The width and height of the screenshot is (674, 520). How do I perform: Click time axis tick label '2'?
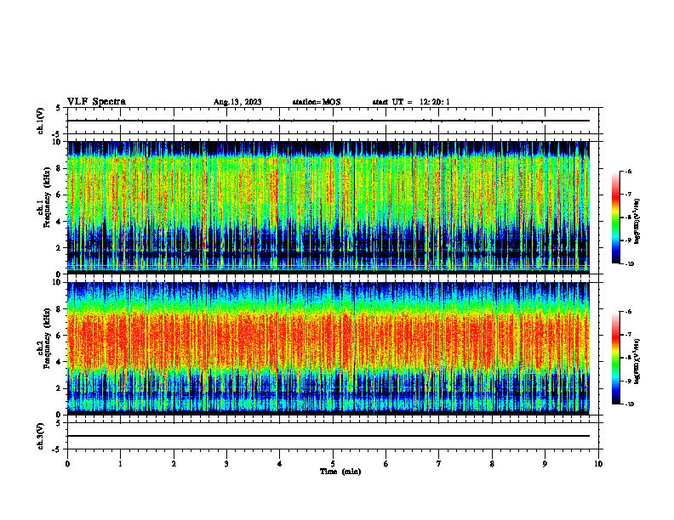pos(174,464)
